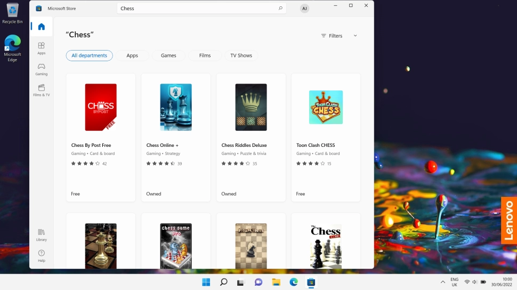Open the Real Chess thumbnail with the knight
The height and width of the screenshot is (290, 517).
pos(251,246)
